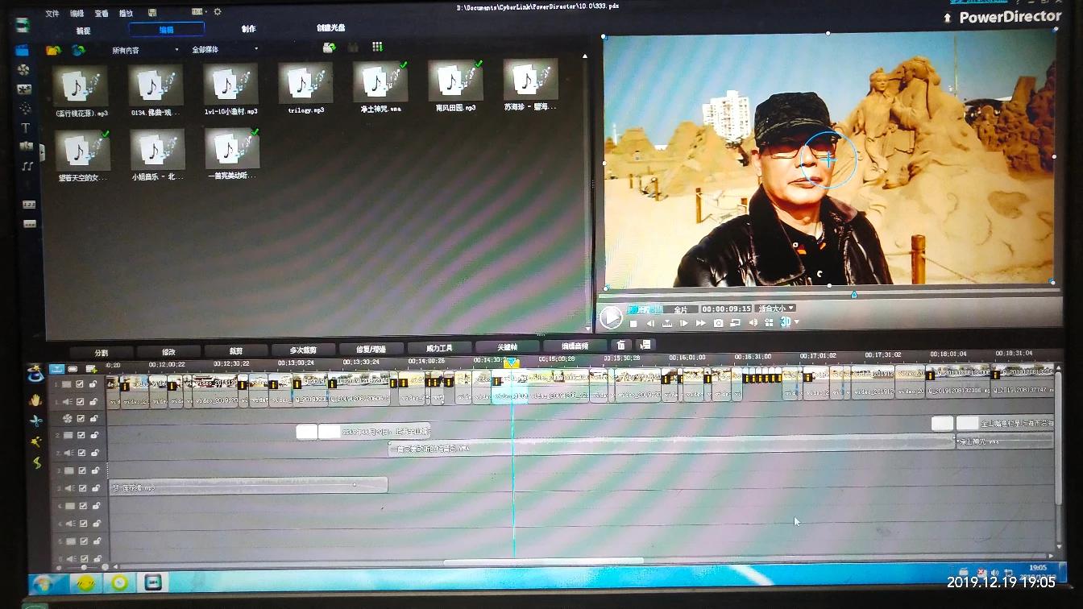
Task: Click the import media folder icon
Action: (54, 50)
